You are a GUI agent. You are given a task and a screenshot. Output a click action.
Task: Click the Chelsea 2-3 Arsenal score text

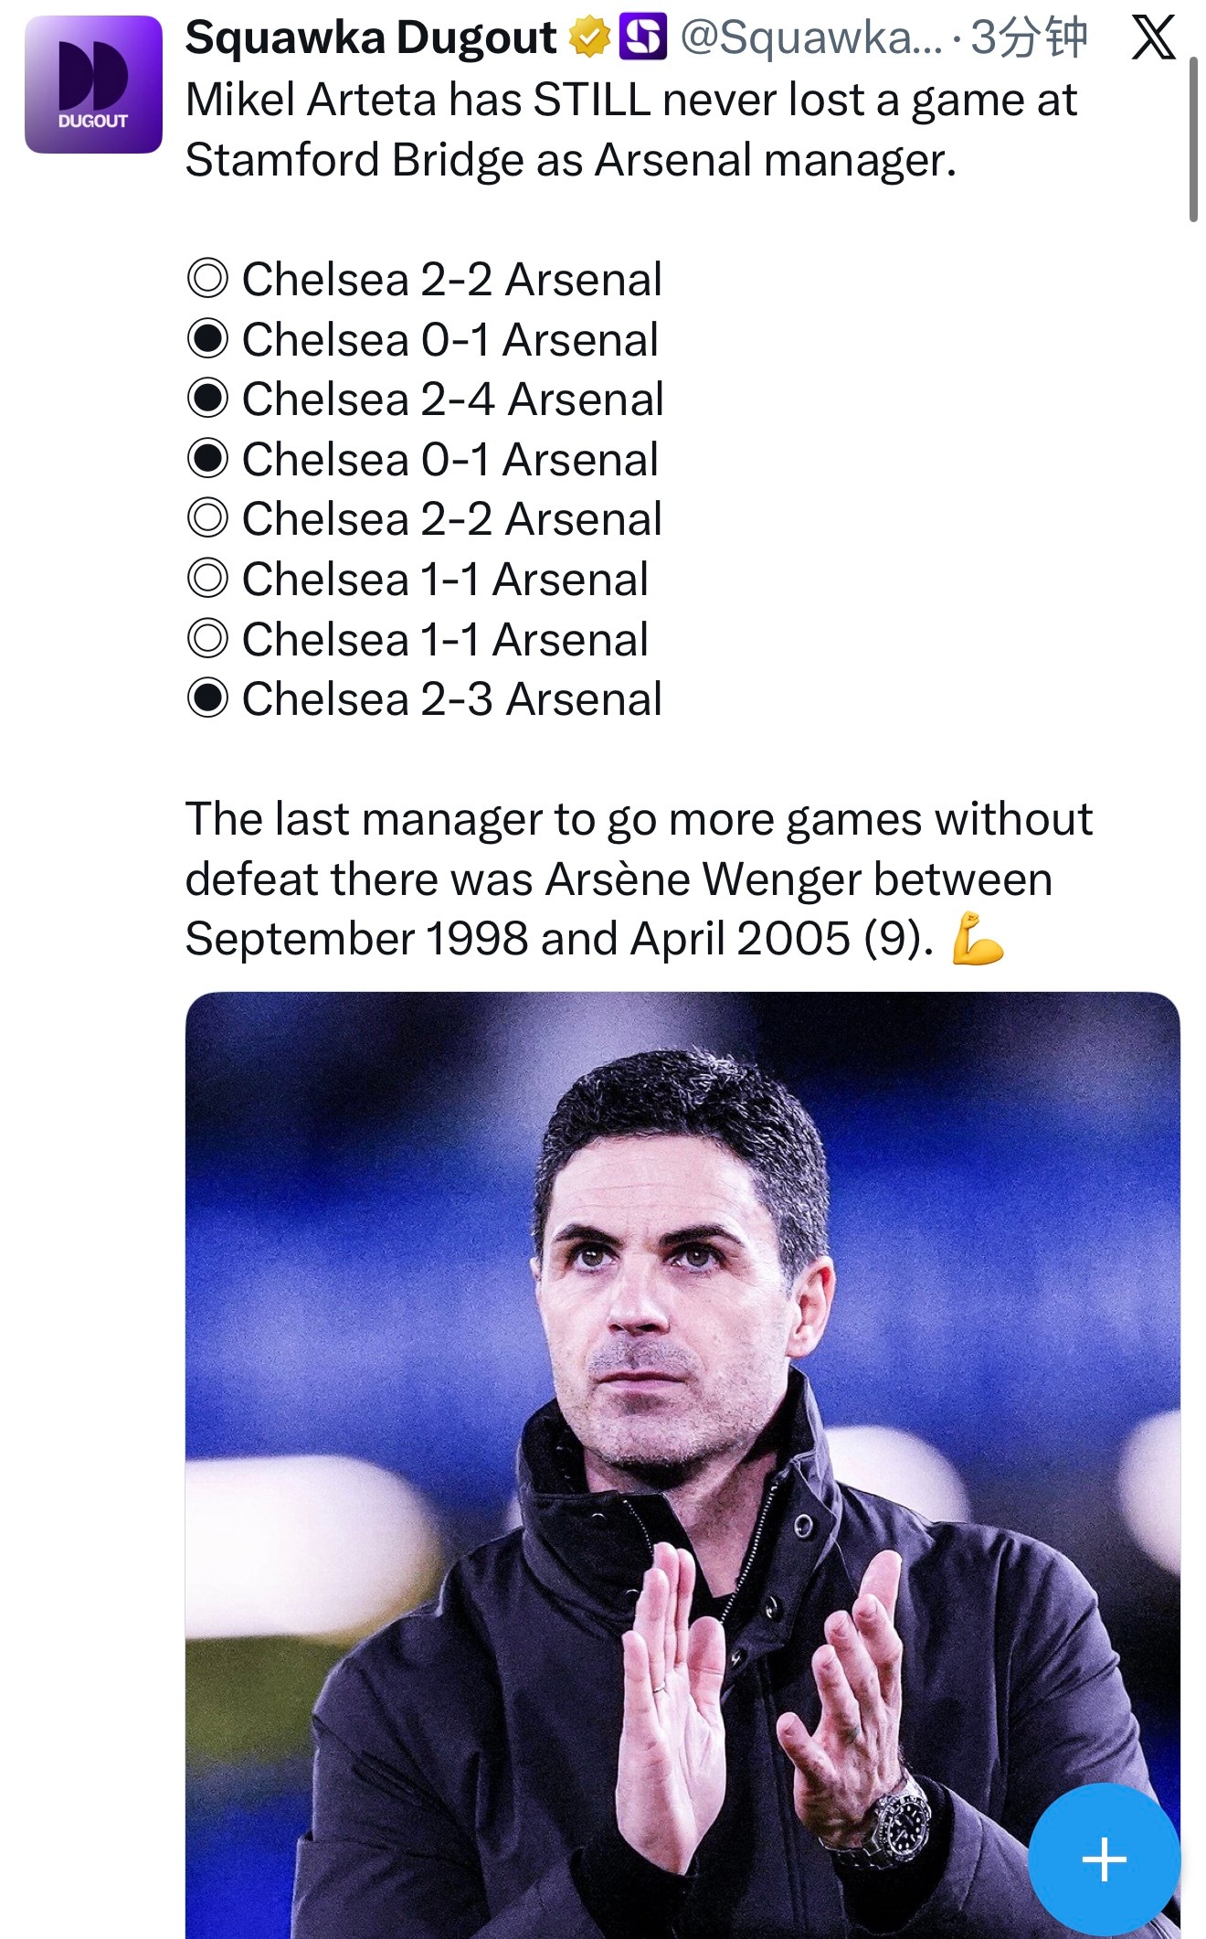pyautogui.click(x=451, y=699)
